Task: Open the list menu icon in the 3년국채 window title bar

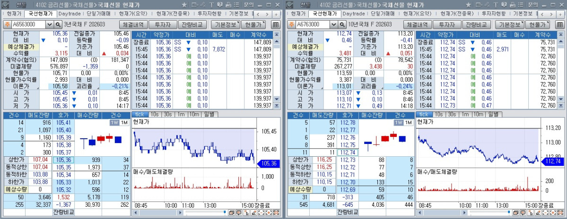Action: (x=236, y=5)
